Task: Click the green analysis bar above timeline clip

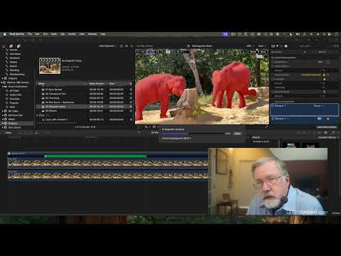Action: point(96,156)
